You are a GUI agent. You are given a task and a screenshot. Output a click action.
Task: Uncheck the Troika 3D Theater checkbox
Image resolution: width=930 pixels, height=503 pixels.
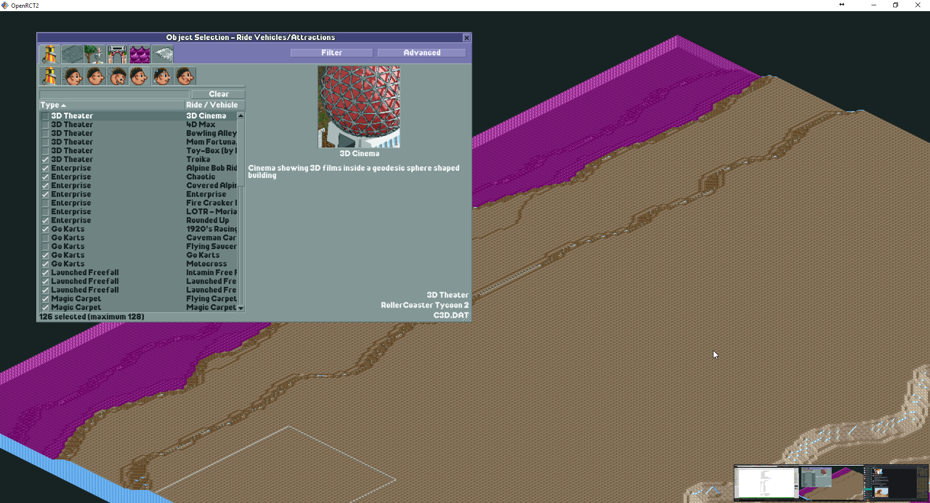point(45,160)
